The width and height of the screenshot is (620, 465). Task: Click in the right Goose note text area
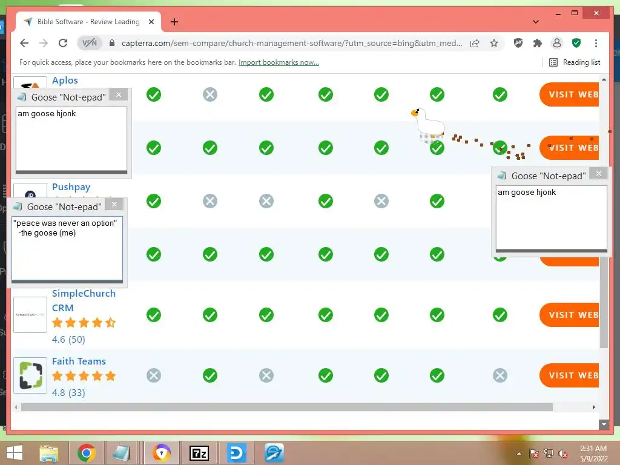(551, 217)
